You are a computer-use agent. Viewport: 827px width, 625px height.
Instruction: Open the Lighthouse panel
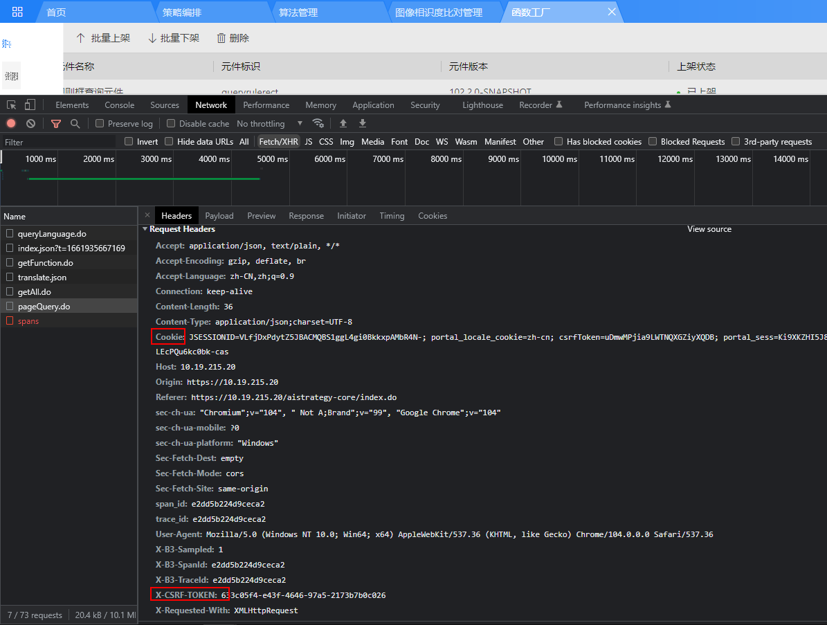482,105
